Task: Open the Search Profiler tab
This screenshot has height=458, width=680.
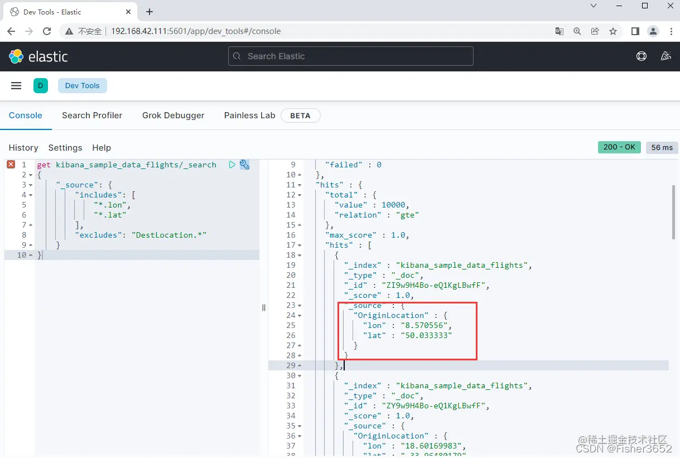Action: click(92, 115)
